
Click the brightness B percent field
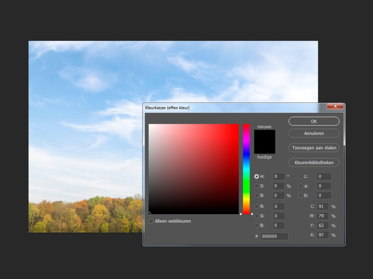[x=279, y=195]
